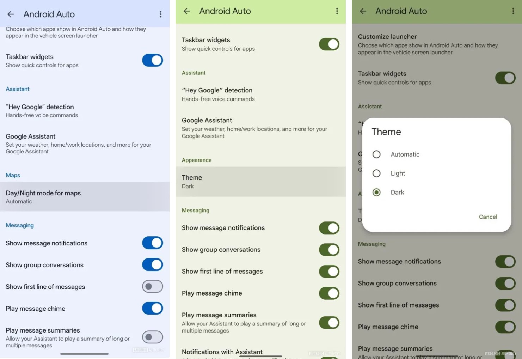Toggle Taskbar widgets in right dimmed screen
The width and height of the screenshot is (522, 359).
tap(505, 78)
